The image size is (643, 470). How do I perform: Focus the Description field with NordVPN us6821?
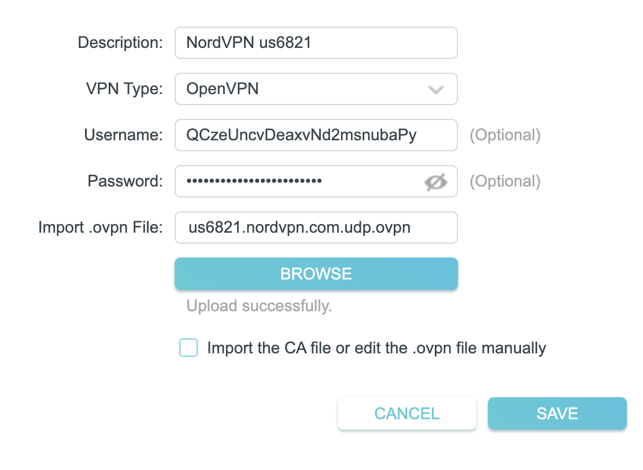coord(316,43)
